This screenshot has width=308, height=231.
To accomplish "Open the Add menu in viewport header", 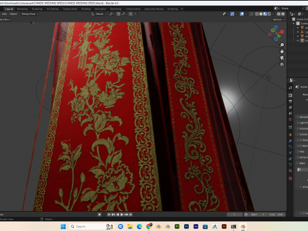I will [x=4, y=14].
